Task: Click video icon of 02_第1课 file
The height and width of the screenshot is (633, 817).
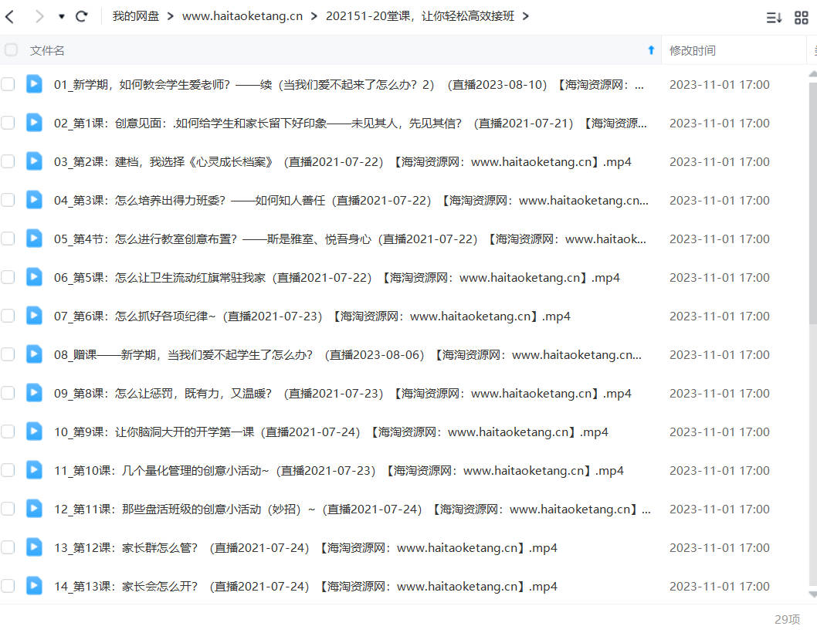Action: 34,122
